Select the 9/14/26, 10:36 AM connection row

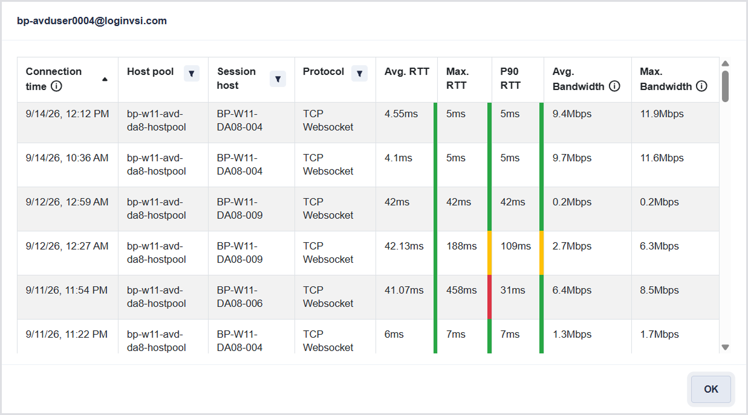[368, 165]
